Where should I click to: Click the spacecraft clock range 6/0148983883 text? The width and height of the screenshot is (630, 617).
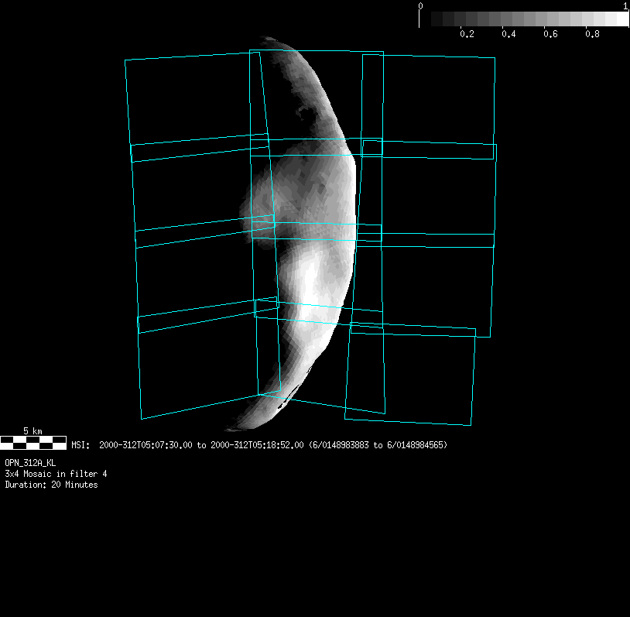tap(344, 445)
